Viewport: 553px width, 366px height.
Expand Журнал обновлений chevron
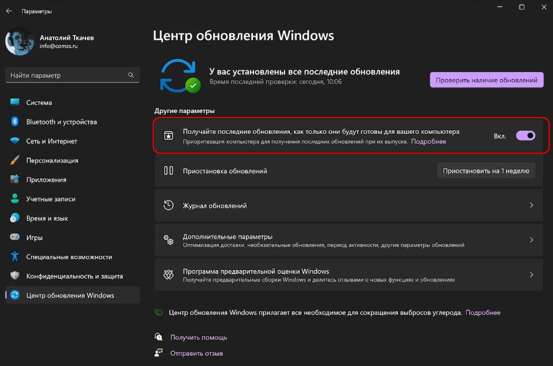[531, 205]
